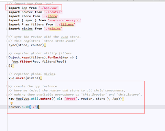Image resolution: width=165 pixels, height=131 pixels.
Task: Click 'sync' inside the curly-brace import
Action: click(29, 20)
